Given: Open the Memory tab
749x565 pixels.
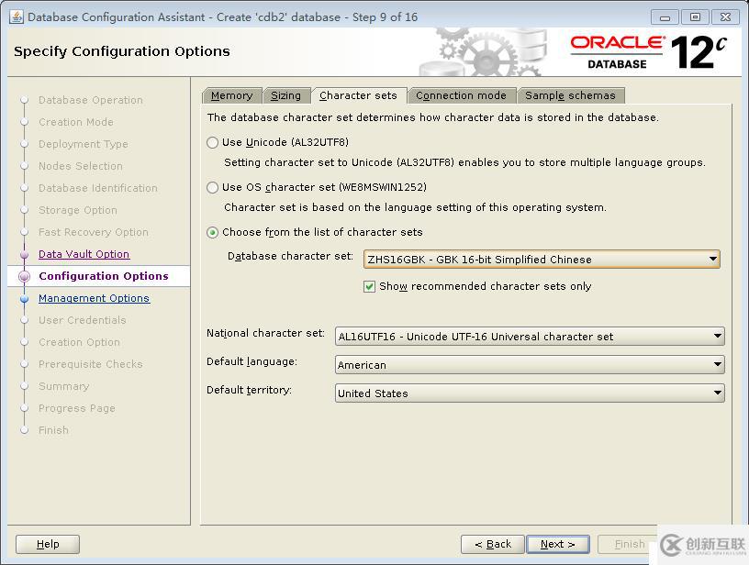Looking at the screenshot, I should point(231,95).
